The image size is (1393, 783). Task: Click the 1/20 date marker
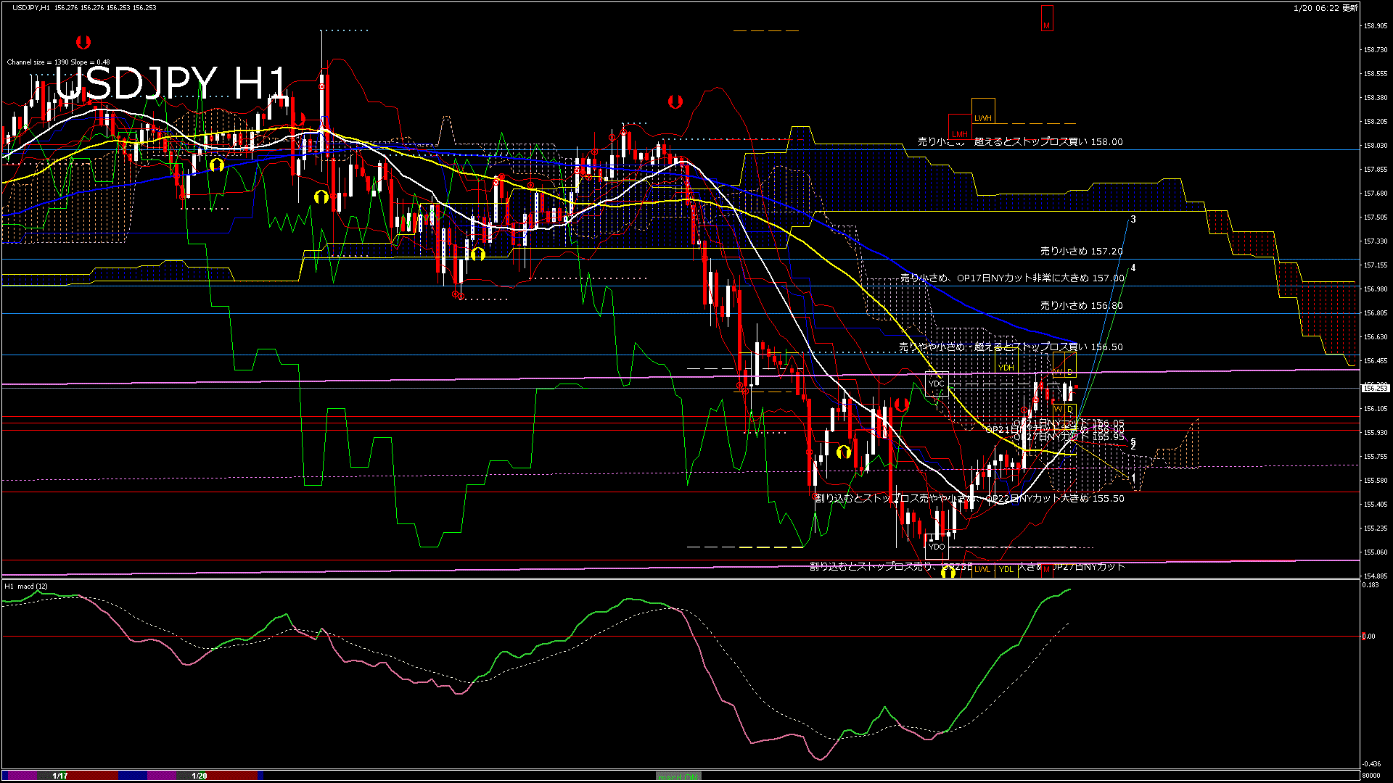[200, 776]
